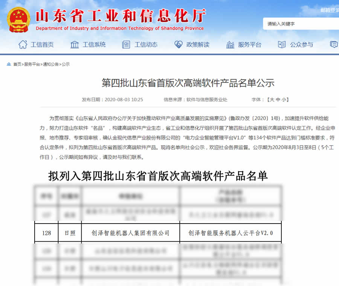Click the document icon beside 工信动态

pos(126,44)
